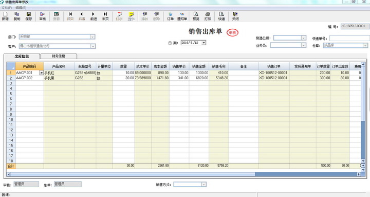Viewport: 370px width, 197px height.
Task: Click the 新增 (New) toolbar icon
Action: pyautogui.click(x=5, y=16)
